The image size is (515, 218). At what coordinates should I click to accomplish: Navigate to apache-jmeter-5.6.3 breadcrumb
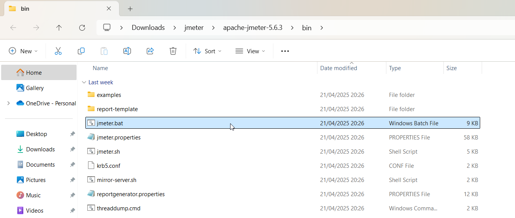[x=253, y=28]
